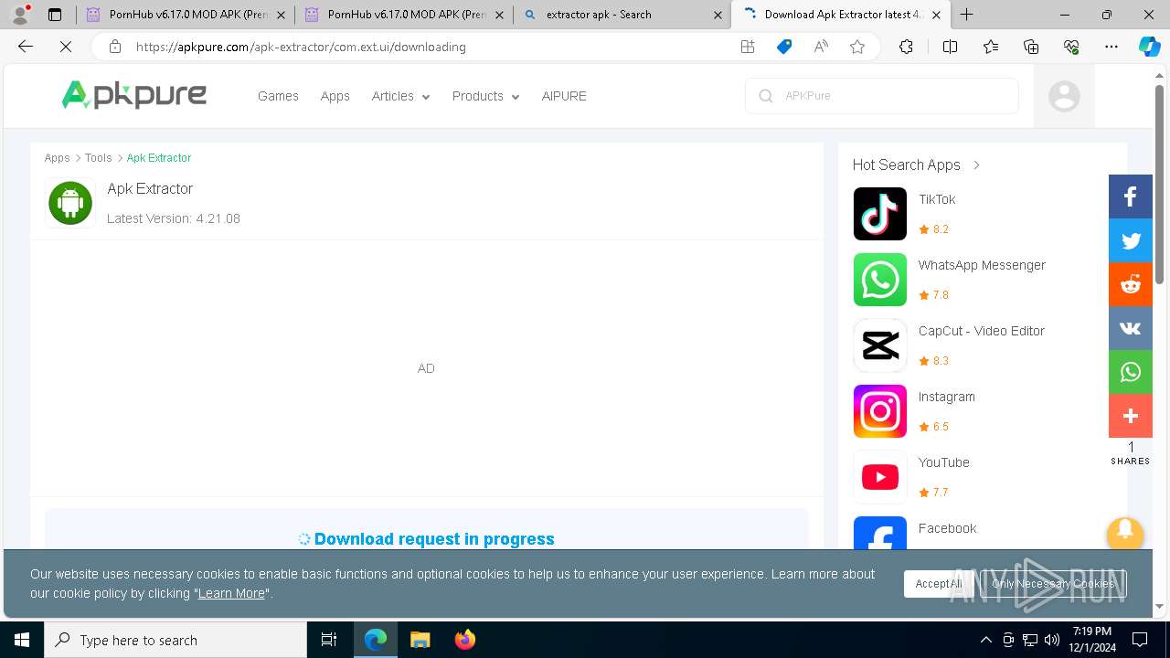Expand the Articles dropdown menu

[x=400, y=96]
